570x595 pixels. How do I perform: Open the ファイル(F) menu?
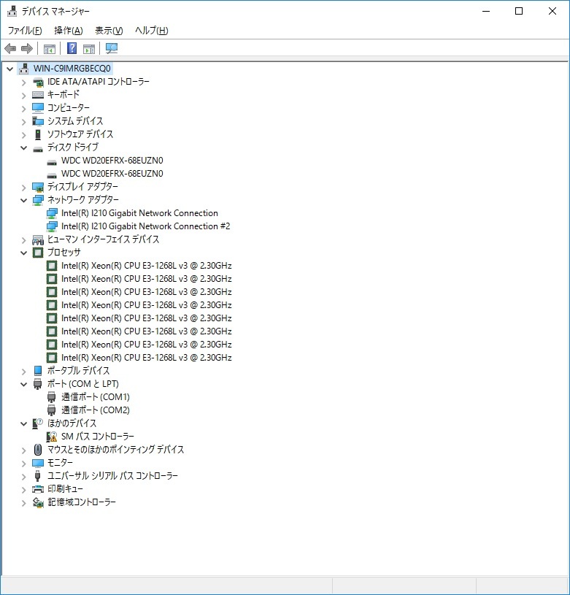pyautogui.click(x=25, y=31)
